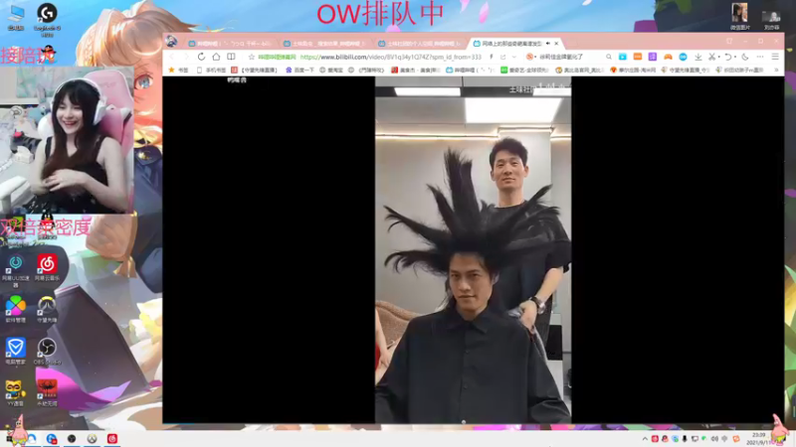Go to the browser home page
796x447 pixels.
[x=216, y=57]
